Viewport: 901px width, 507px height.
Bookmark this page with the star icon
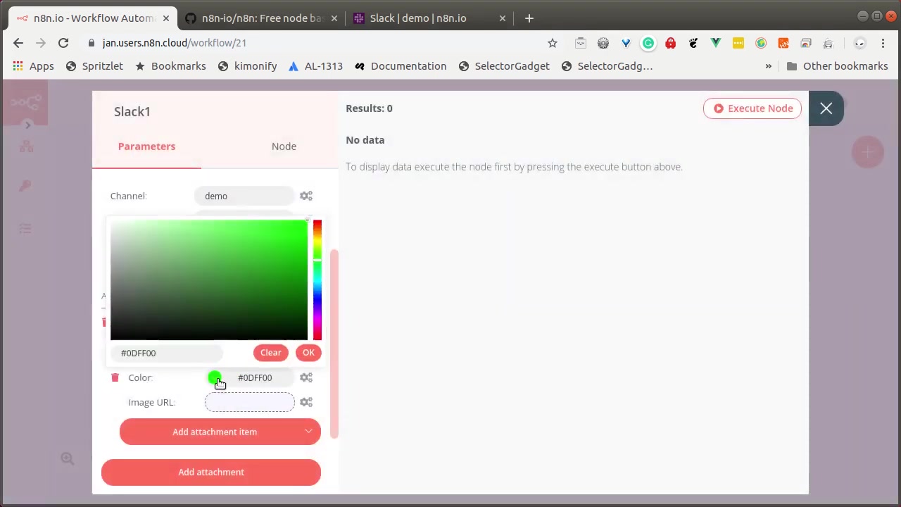(553, 43)
